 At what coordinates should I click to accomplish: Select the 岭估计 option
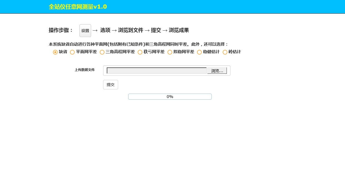(225, 52)
